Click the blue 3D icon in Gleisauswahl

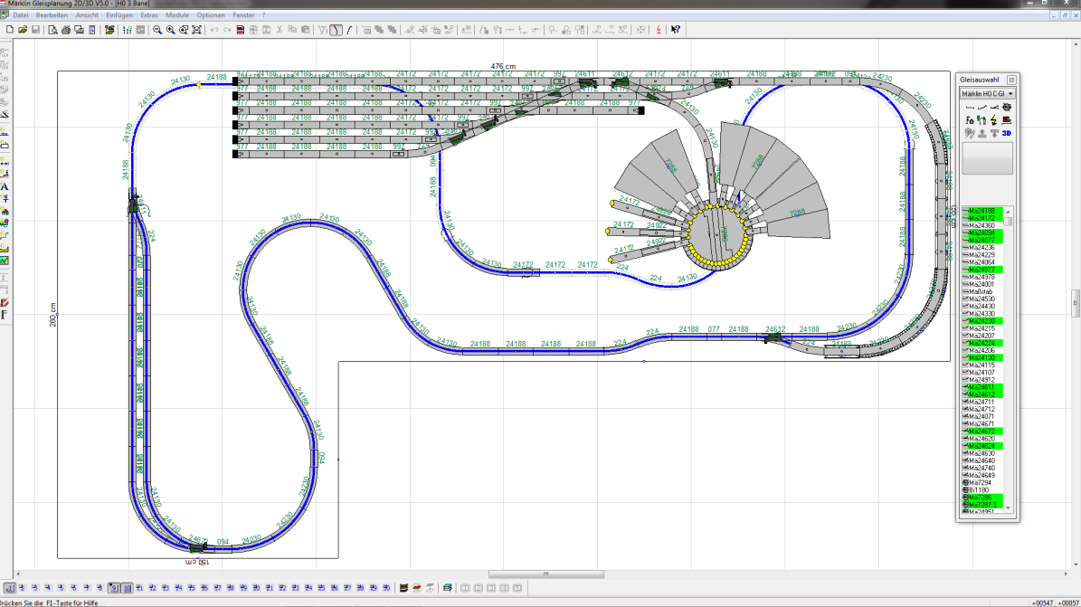pyautogui.click(x=1007, y=133)
